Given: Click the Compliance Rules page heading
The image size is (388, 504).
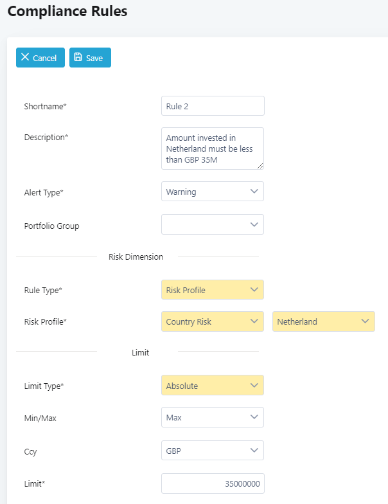Looking at the screenshot, I should pyautogui.click(x=67, y=12).
